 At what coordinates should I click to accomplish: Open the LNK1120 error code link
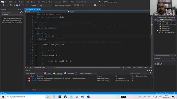[34, 81]
